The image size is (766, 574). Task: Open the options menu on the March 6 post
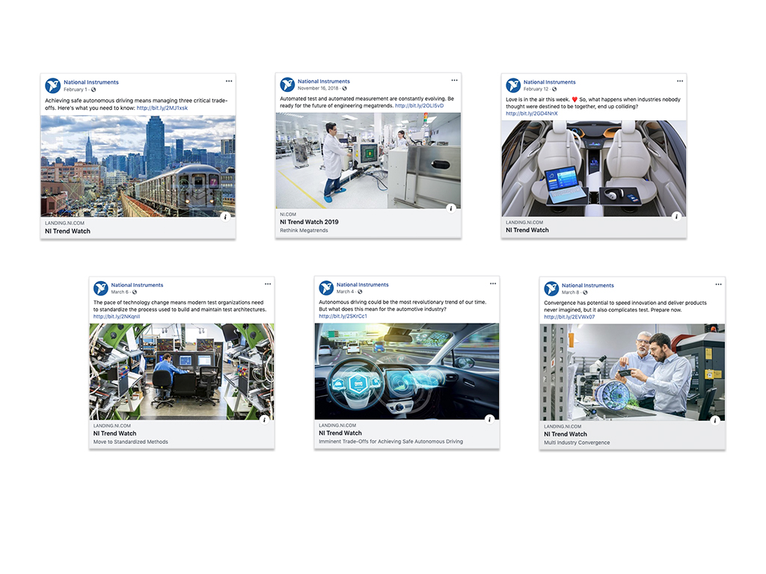pos(268,283)
